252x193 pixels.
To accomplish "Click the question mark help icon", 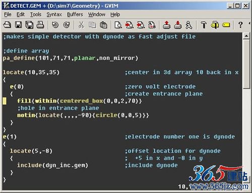I will [x=240, y=25].
